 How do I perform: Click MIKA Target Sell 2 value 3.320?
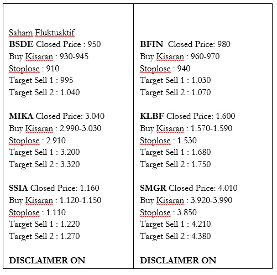coord(70,164)
